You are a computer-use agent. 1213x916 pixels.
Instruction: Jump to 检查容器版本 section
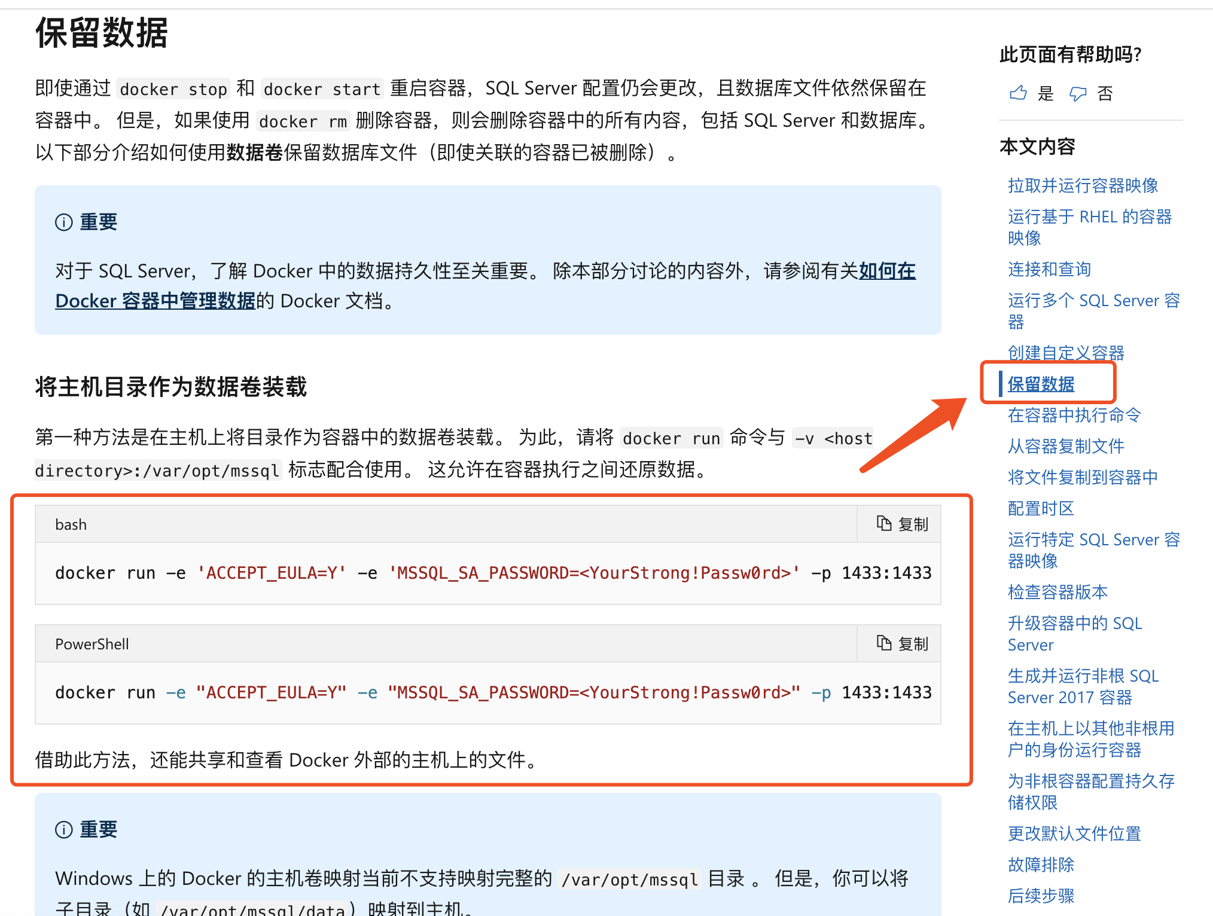coord(1057,592)
